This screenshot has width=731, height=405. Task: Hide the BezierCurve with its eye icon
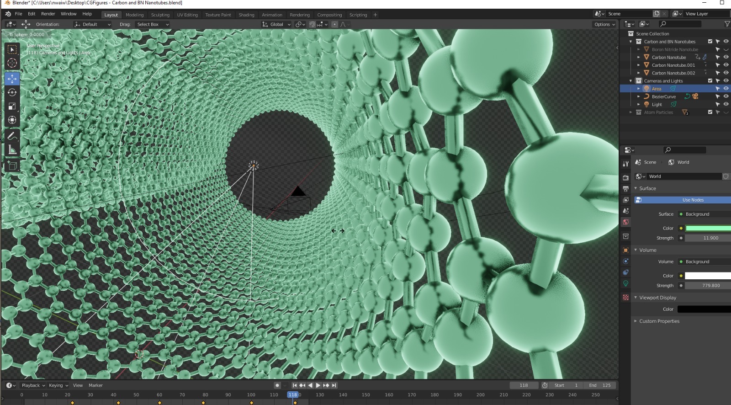[726, 96]
